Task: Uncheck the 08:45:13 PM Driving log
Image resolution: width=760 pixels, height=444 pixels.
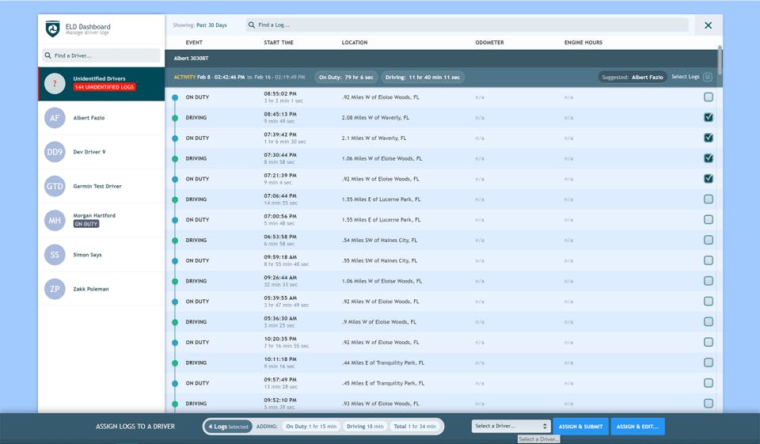Action: pos(708,117)
